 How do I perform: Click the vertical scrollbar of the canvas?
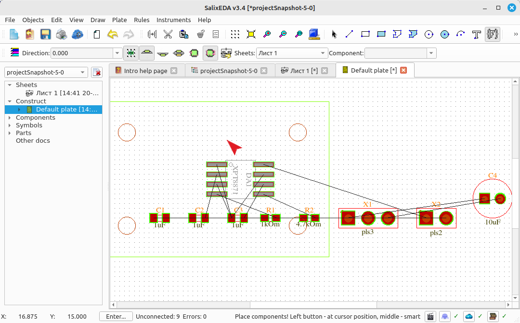pyautogui.click(x=515, y=190)
